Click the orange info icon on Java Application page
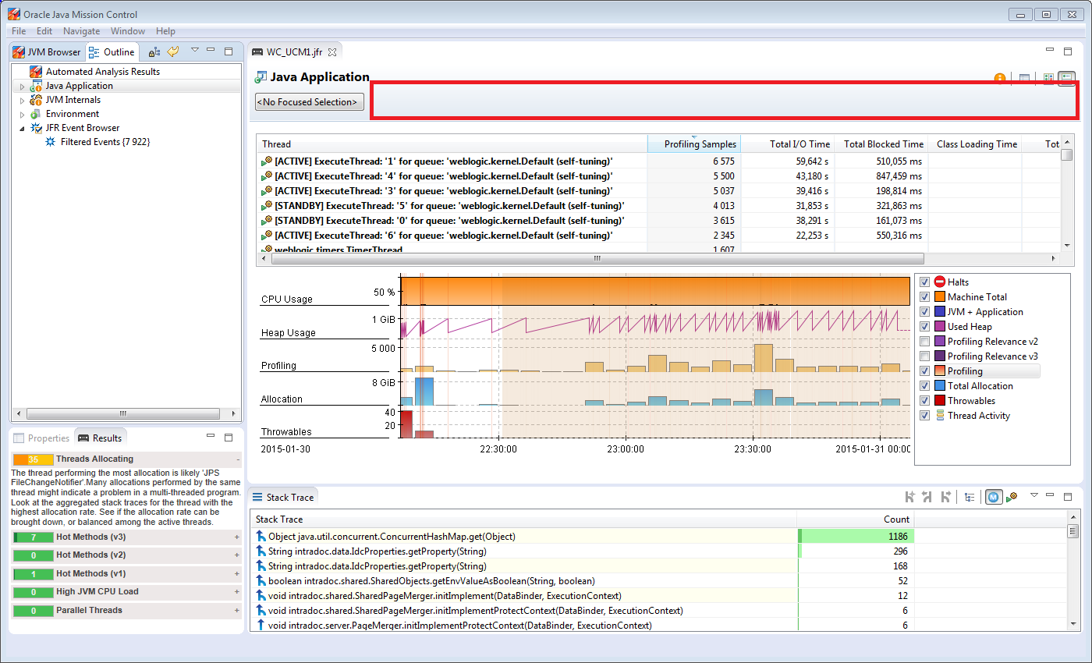The width and height of the screenshot is (1092, 663). pos(999,79)
